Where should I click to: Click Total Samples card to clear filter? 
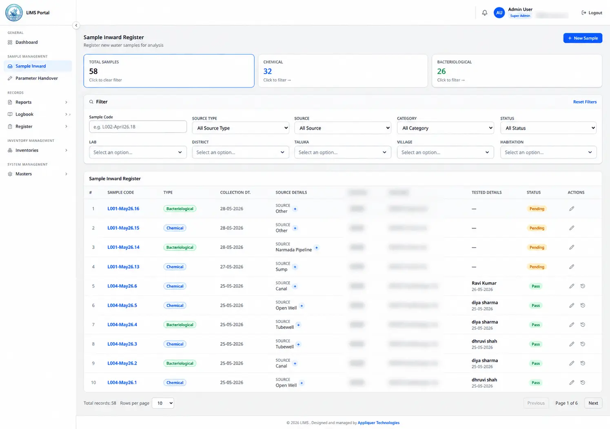pyautogui.click(x=169, y=71)
